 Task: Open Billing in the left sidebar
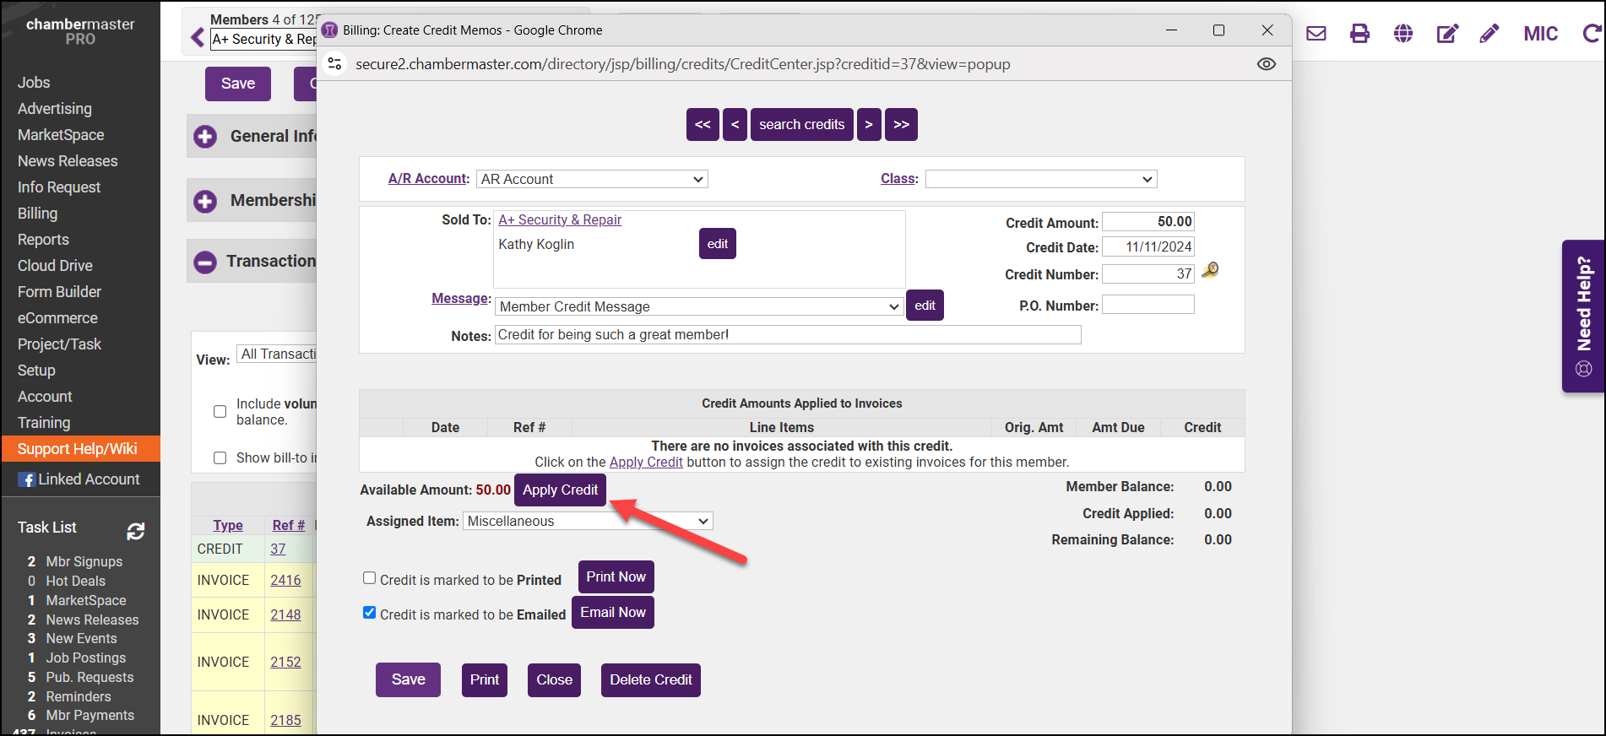click(x=38, y=214)
